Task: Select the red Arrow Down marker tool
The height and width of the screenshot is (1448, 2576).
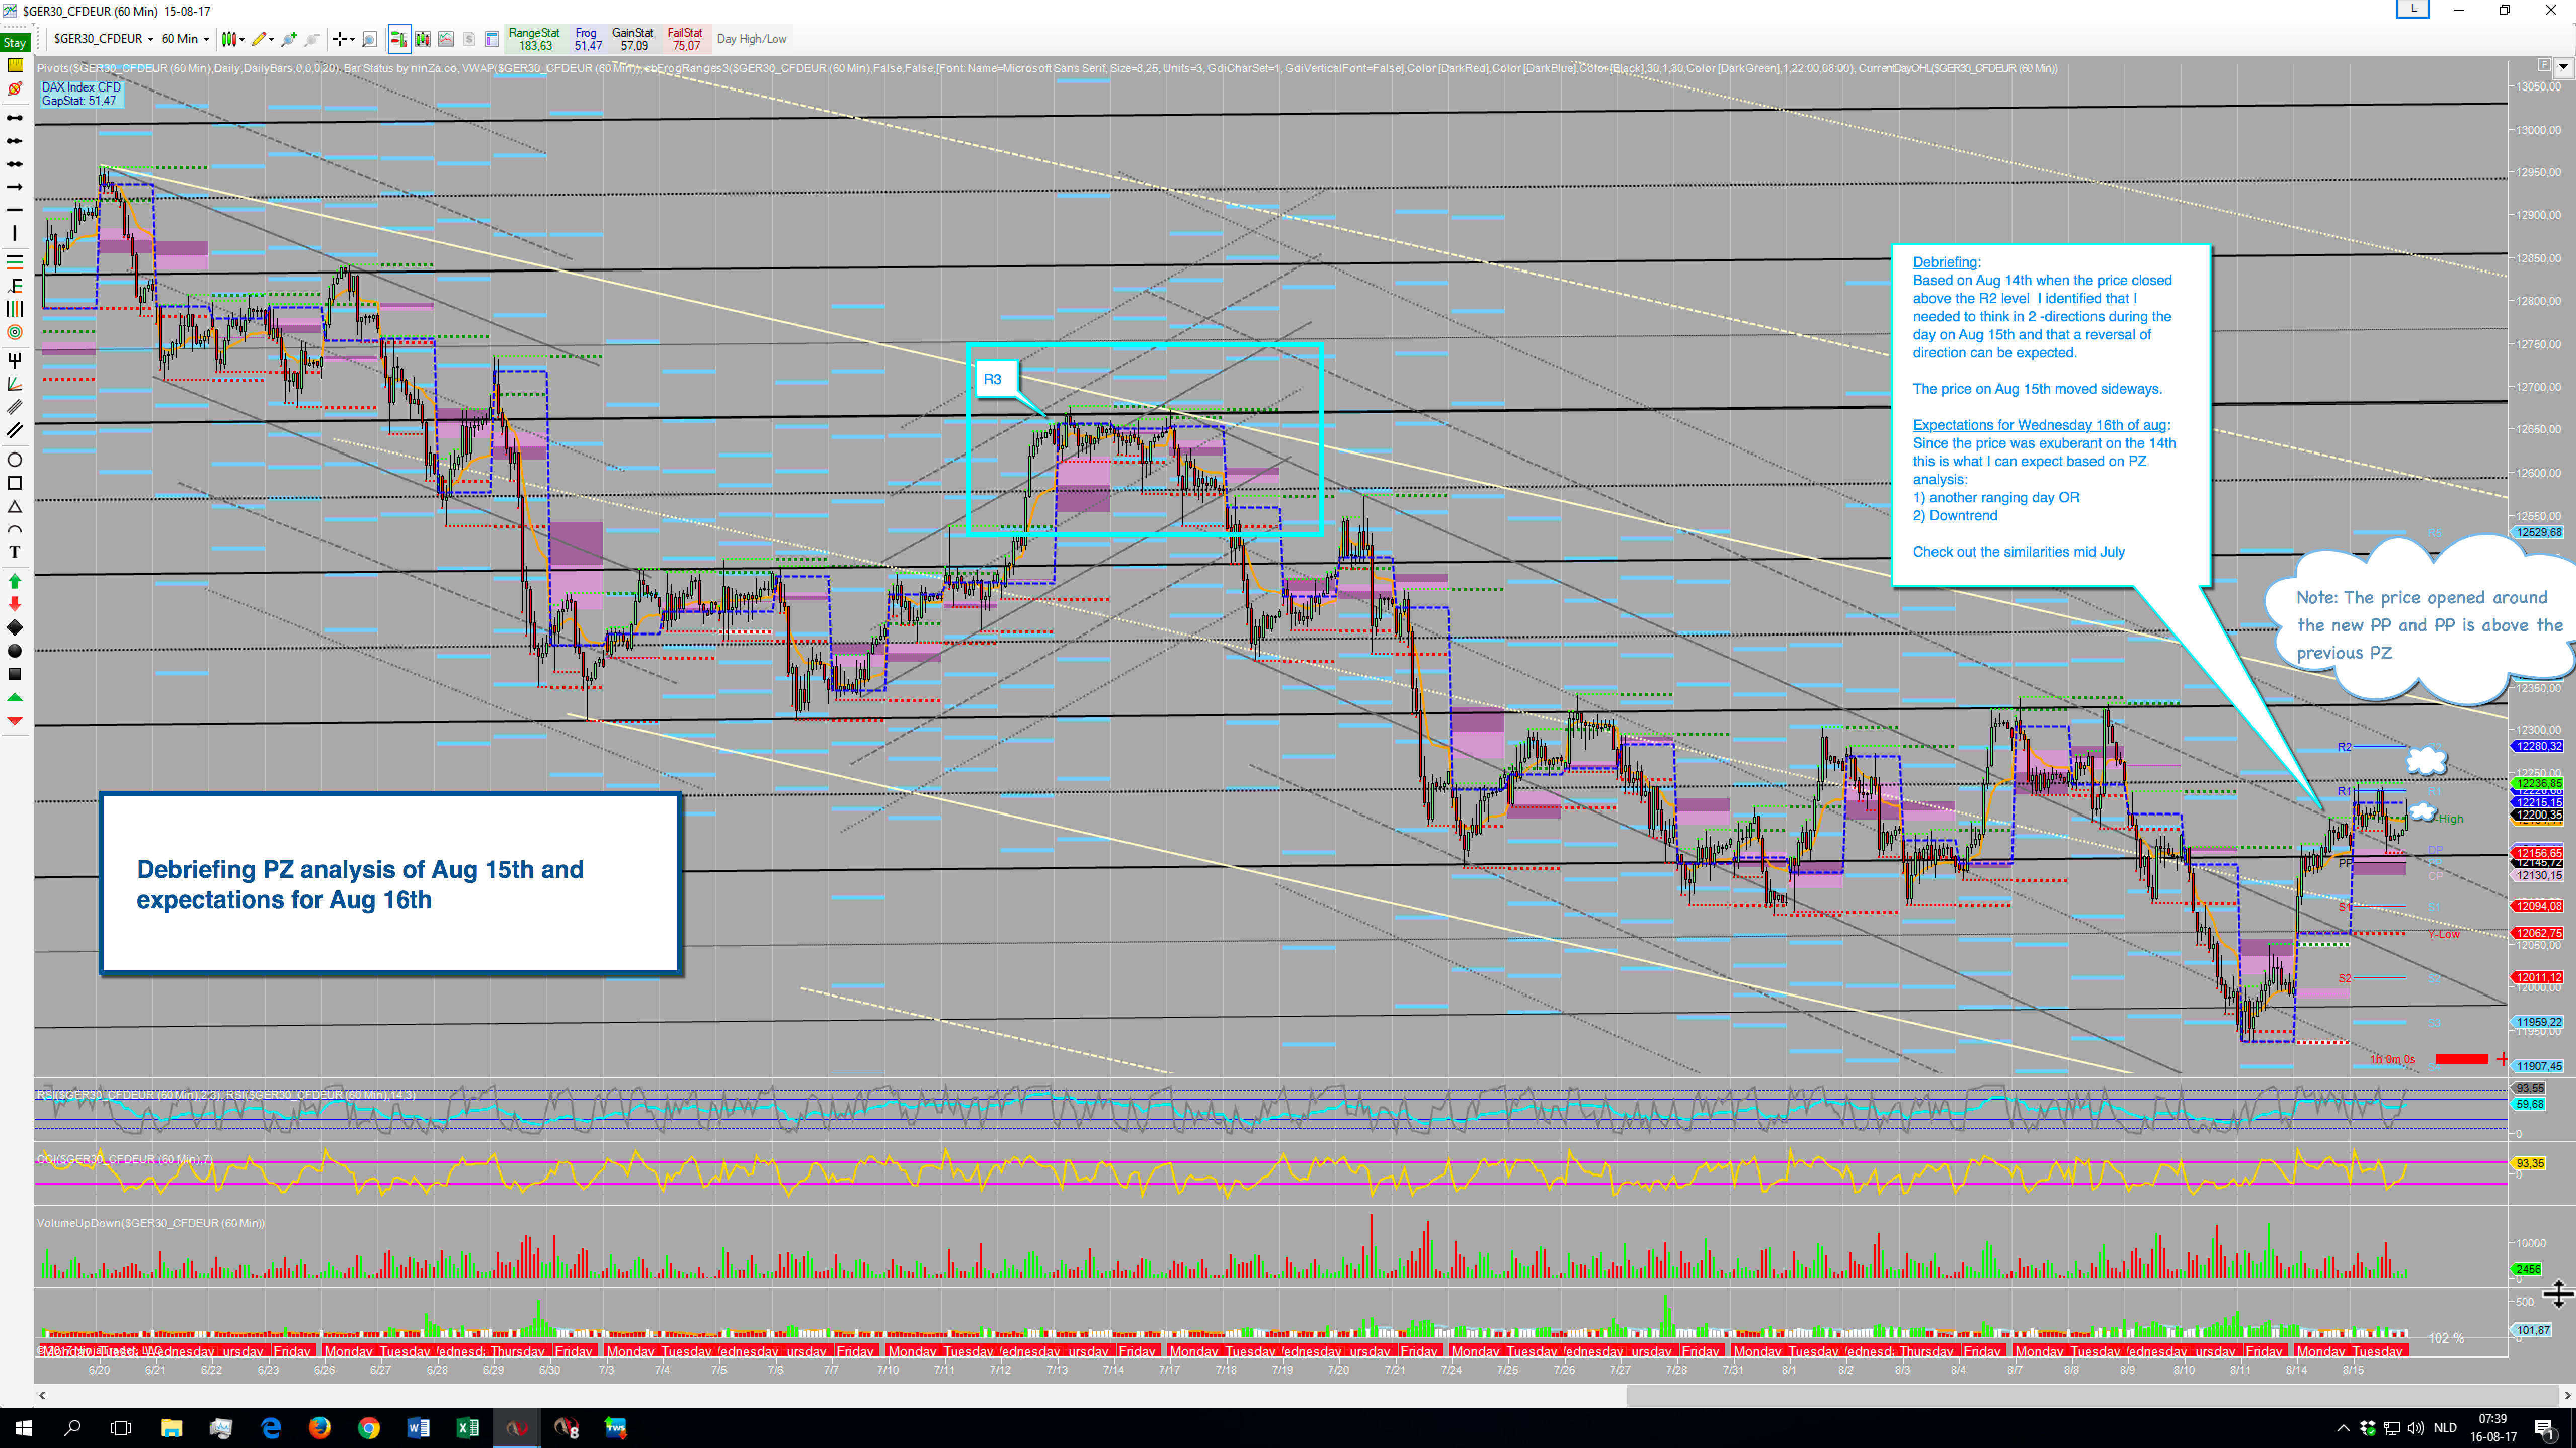Action: [x=15, y=603]
